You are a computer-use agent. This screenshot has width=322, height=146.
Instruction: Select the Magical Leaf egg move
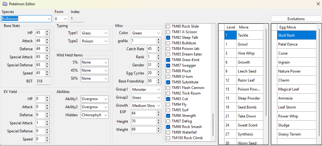297,89
